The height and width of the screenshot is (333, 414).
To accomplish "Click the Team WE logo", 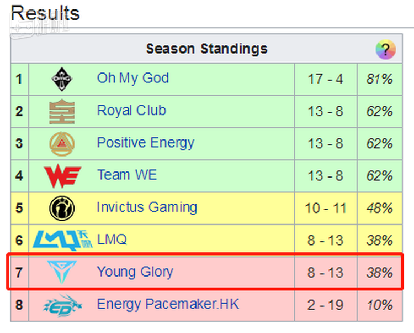I will [61, 175].
